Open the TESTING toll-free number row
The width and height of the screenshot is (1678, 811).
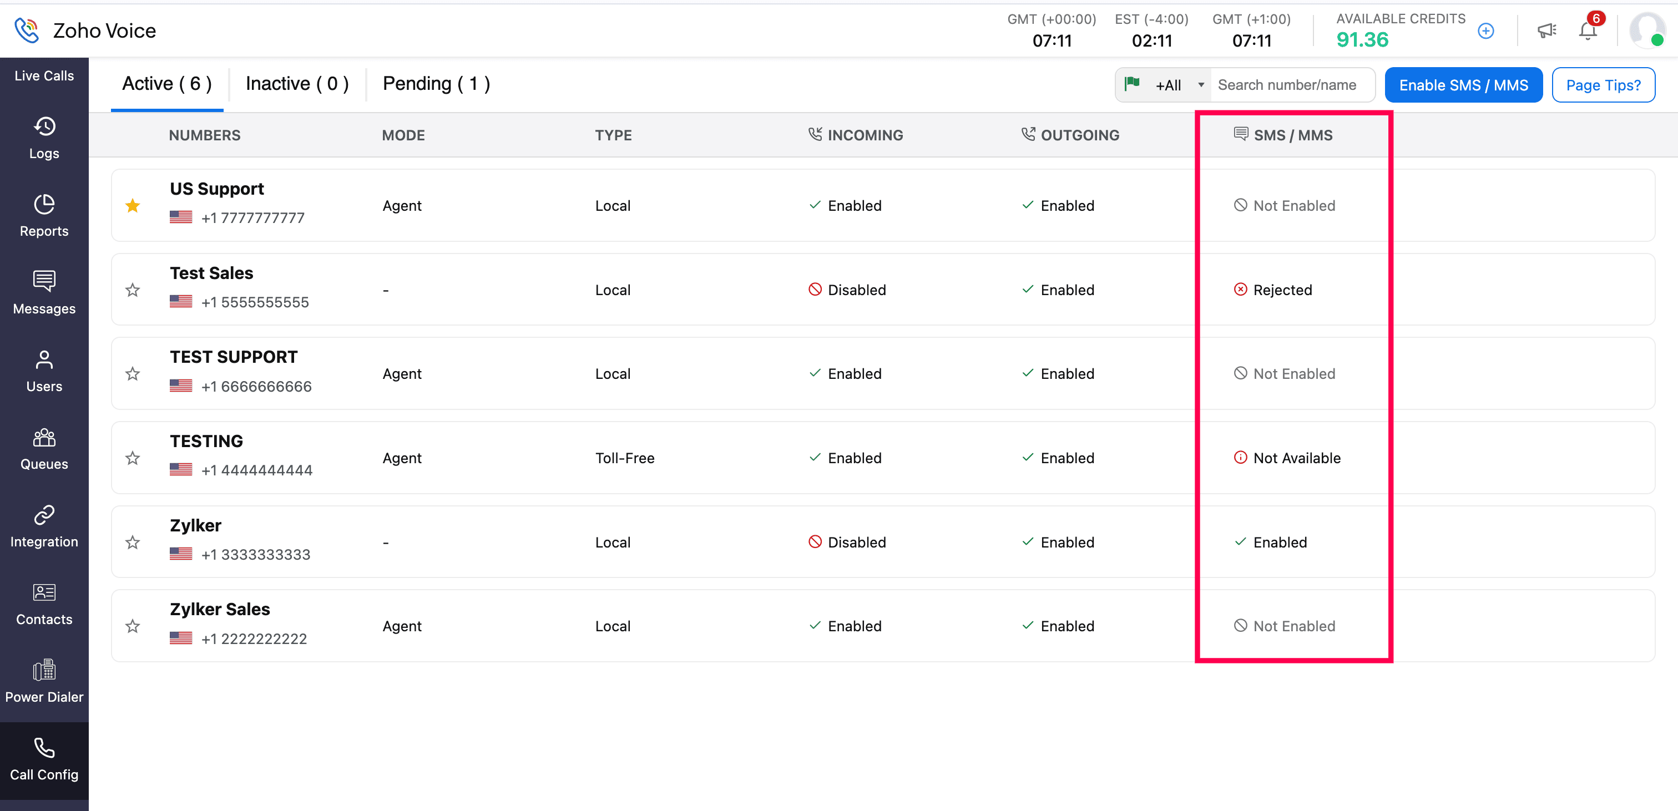click(206, 441)
